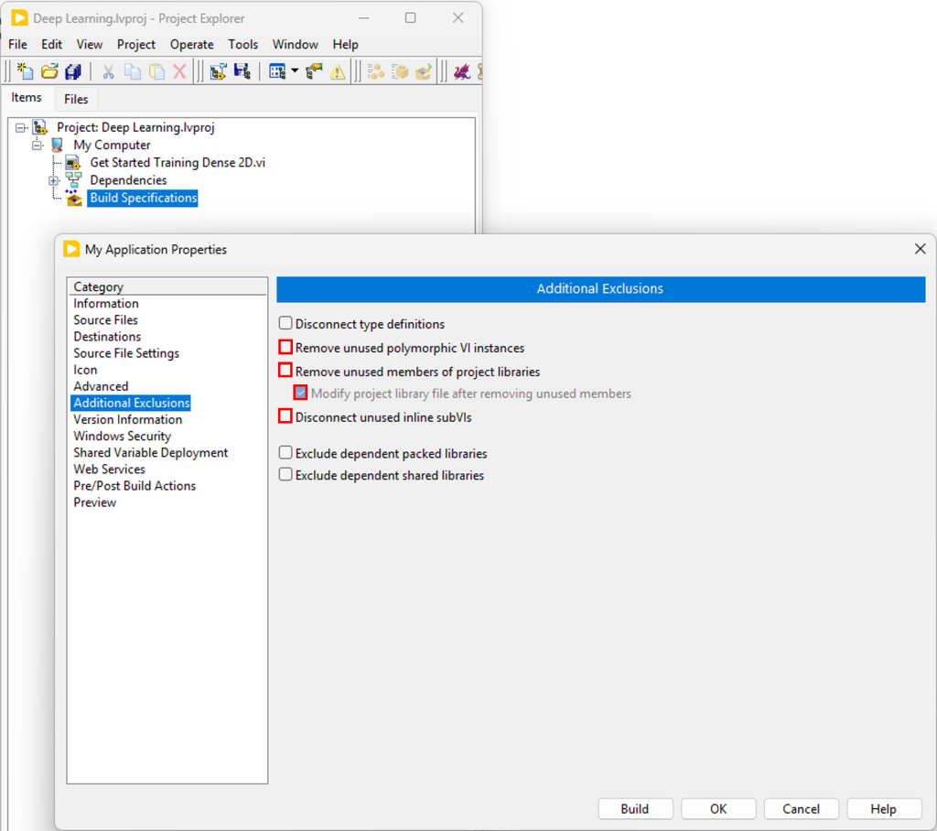The width and height of the screenshot is (937, 831).
Task: Click the yellow warning triangle icon
Action: [338, 71]
